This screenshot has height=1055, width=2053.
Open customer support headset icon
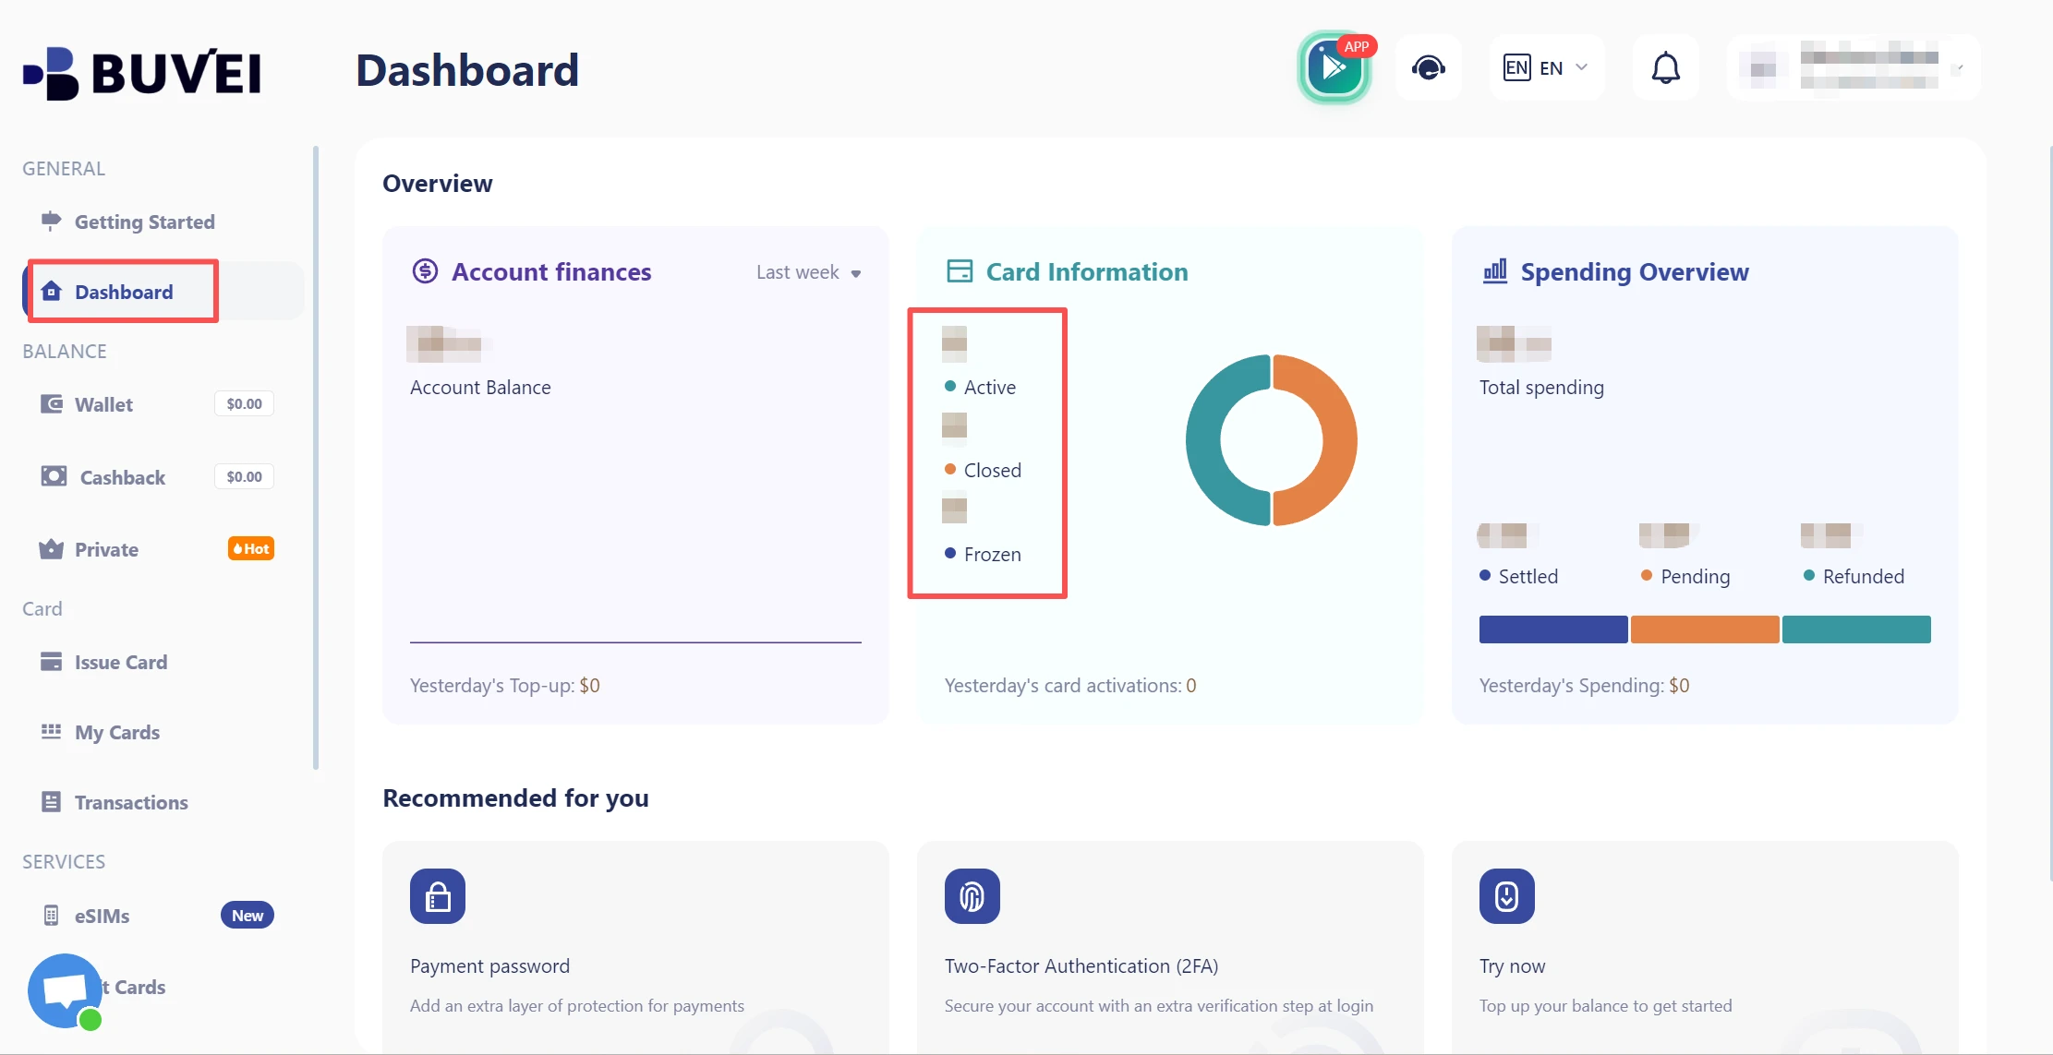[1428, 67]
